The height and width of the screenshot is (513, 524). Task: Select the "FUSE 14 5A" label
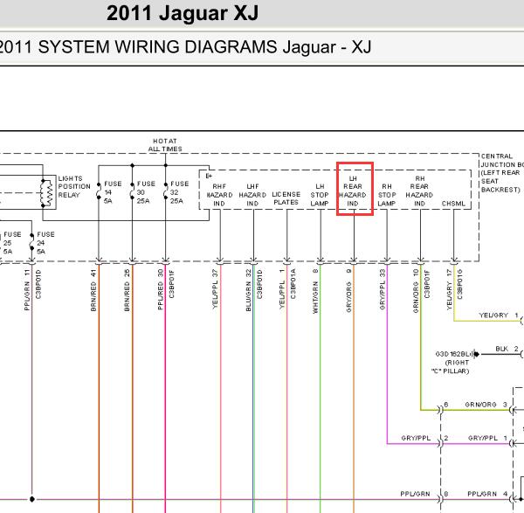click(x=113, y=192)
